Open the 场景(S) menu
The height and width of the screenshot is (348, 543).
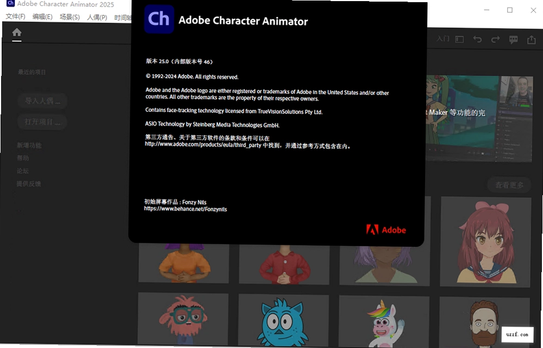pyautogui.click(x=70, y=17)
